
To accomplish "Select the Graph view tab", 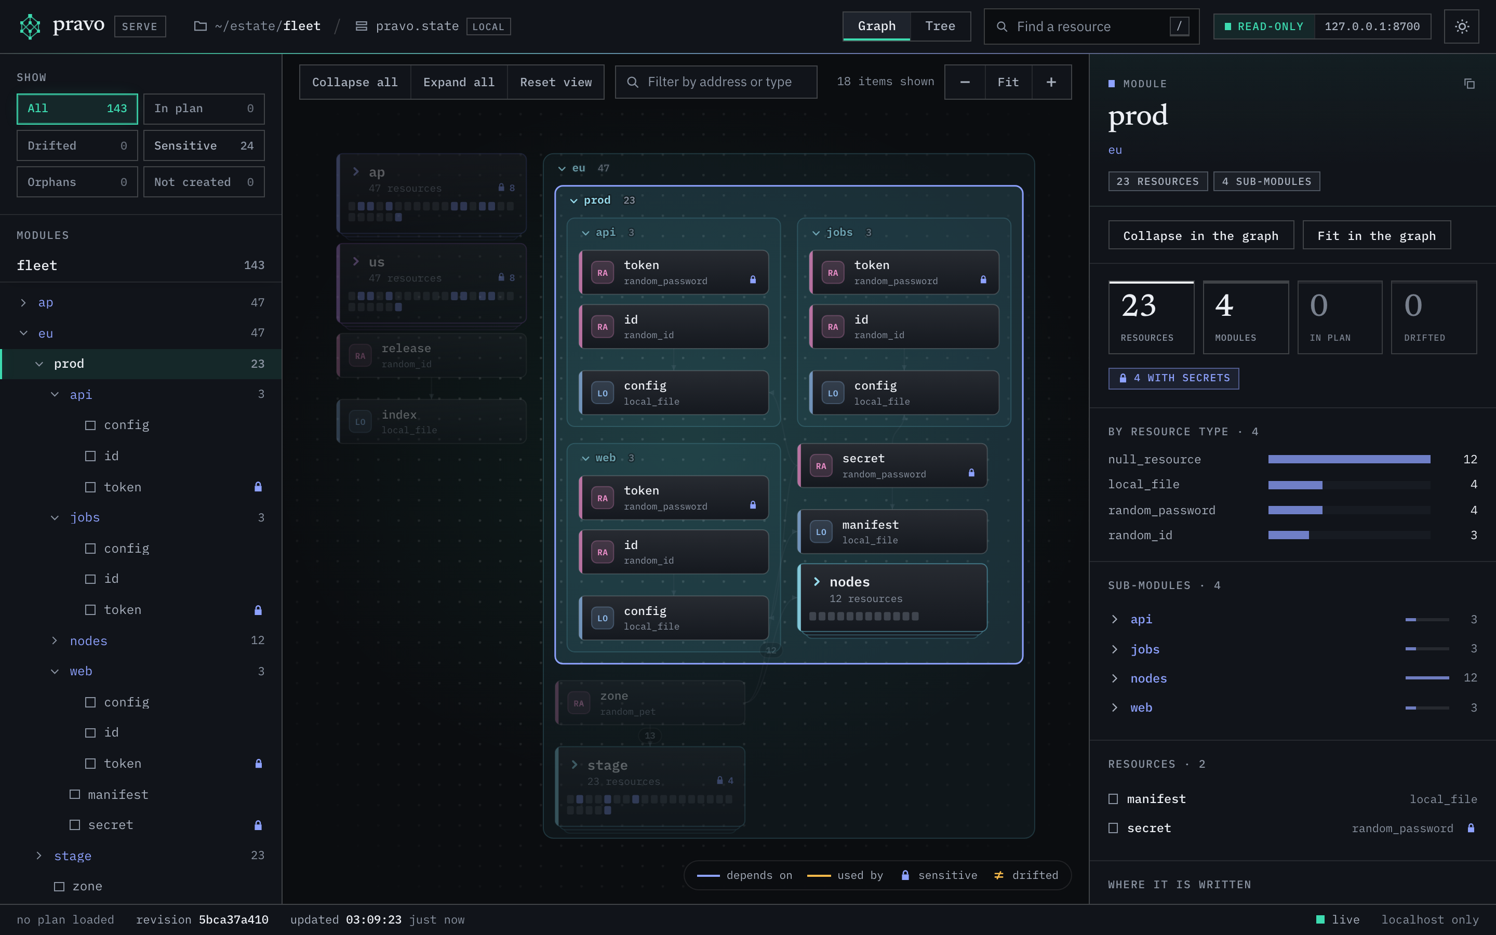I will (876, 26).
